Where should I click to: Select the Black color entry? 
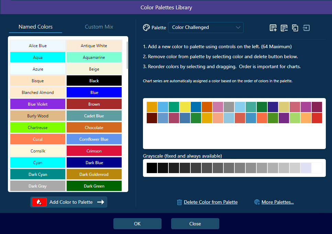pyautogui.click(x=94, y=81)
